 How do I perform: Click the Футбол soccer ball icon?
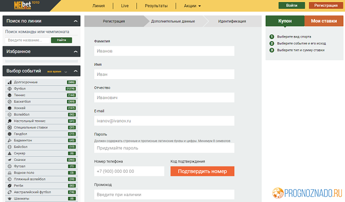9,89
